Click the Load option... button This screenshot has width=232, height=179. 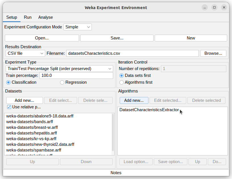click(136, 161)
